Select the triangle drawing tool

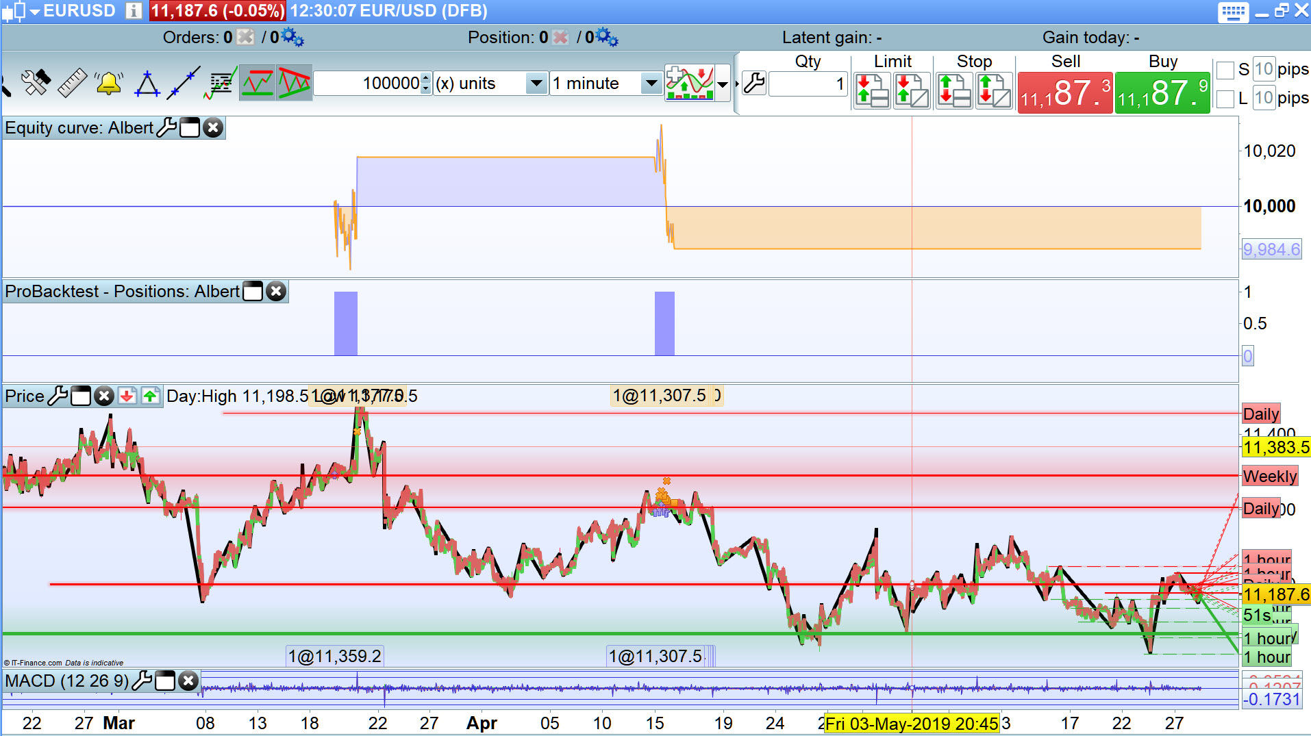coord(147,83)
